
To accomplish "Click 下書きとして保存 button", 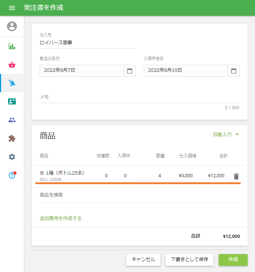I will click(189, 260).
